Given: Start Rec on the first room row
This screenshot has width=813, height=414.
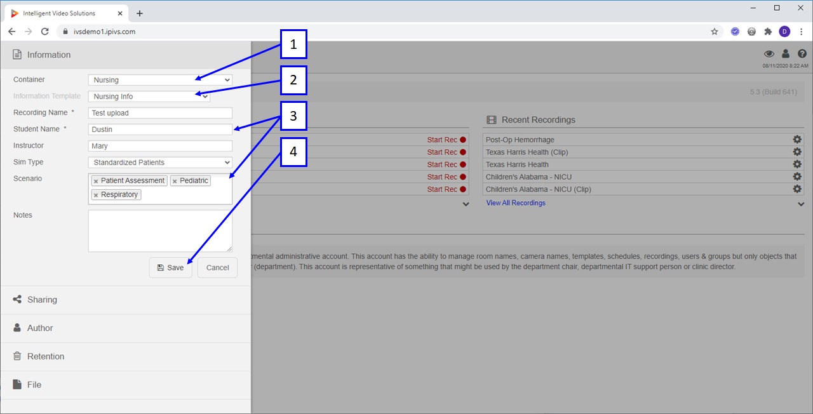Looking at the screenshot, I should tap(447, 140).
